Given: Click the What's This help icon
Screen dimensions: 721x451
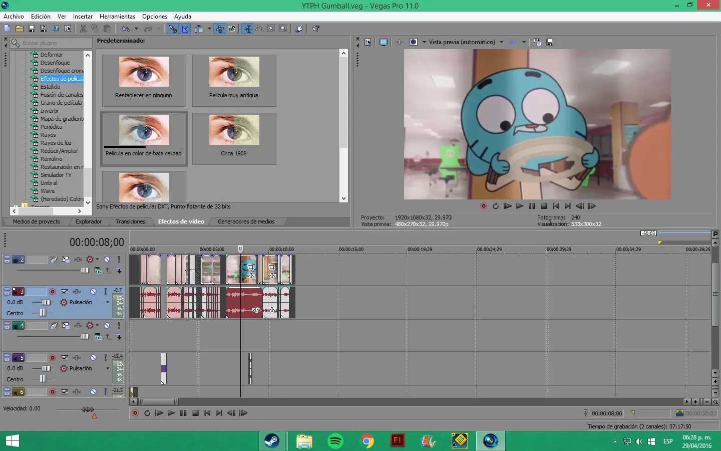Looking at the screenshot, I should [x=316, y=29].
